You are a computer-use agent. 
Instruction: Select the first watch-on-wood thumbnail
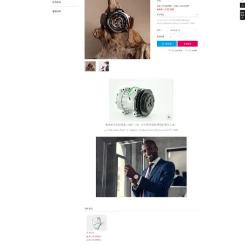click(90, 66)
